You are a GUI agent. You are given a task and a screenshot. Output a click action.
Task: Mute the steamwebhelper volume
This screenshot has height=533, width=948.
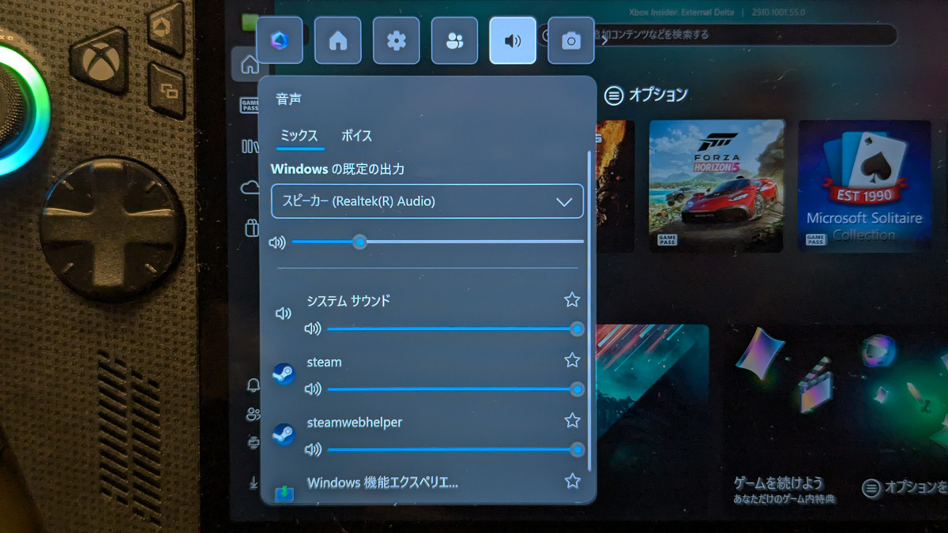[x=313, y=449]
